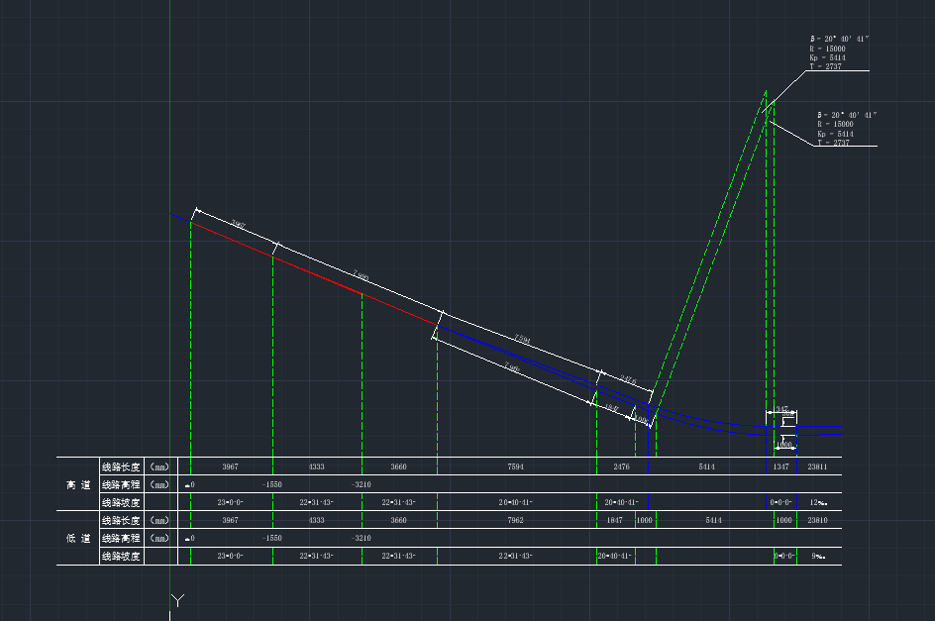Select the 7594 length value in table

516,466
